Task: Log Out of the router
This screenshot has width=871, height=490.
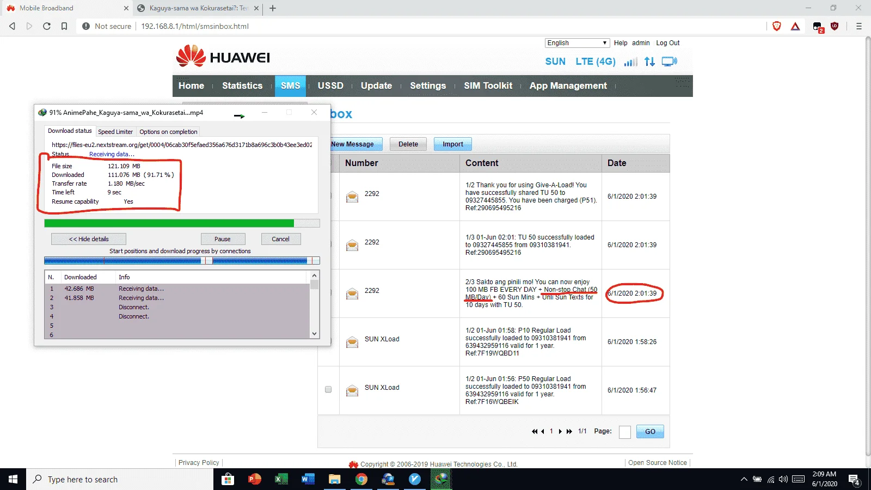Action: pyautogui.click(x=667, y=43)
